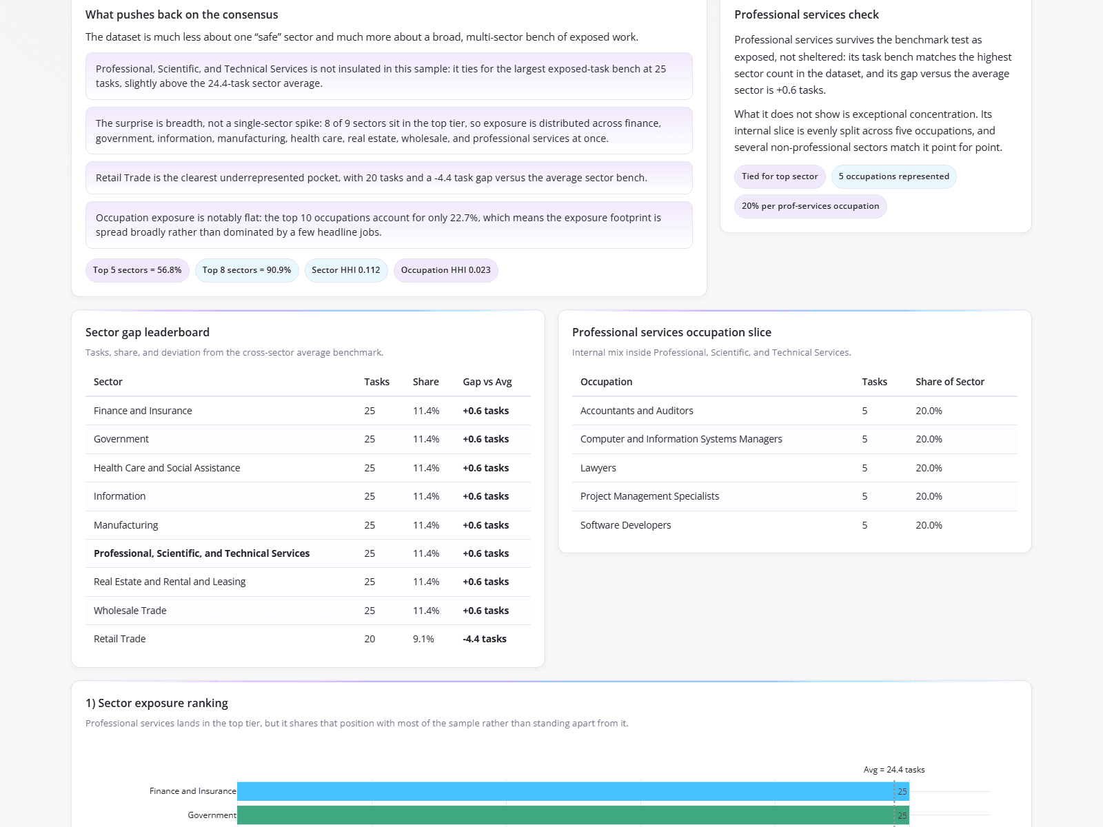Click the 'Top 5 sectors = 56.8%' chip

coord(137,270)
